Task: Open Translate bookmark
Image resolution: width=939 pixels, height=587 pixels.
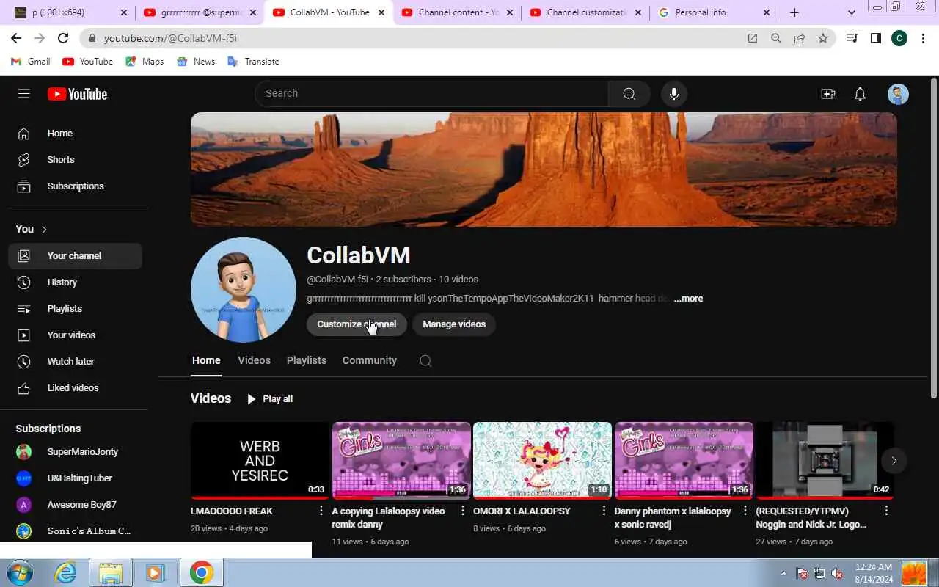Action: pyautogui.click(x=254, y=62)
